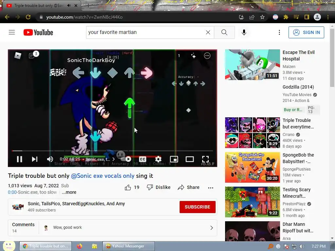The image size is (335, 251).
Task: Open more actions ellipsis below video
Action: click(211, 188)
